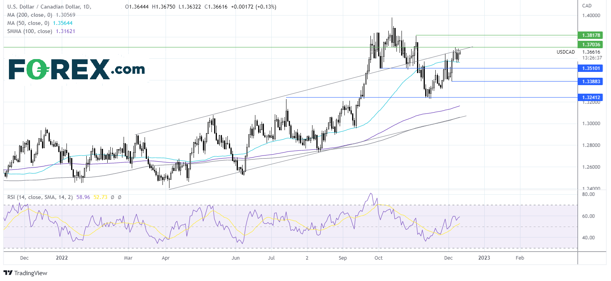Click the blue 1.33883 price label

point(591,81)
